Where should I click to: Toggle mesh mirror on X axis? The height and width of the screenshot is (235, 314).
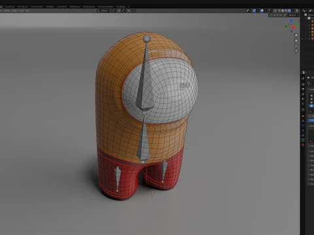275,15
